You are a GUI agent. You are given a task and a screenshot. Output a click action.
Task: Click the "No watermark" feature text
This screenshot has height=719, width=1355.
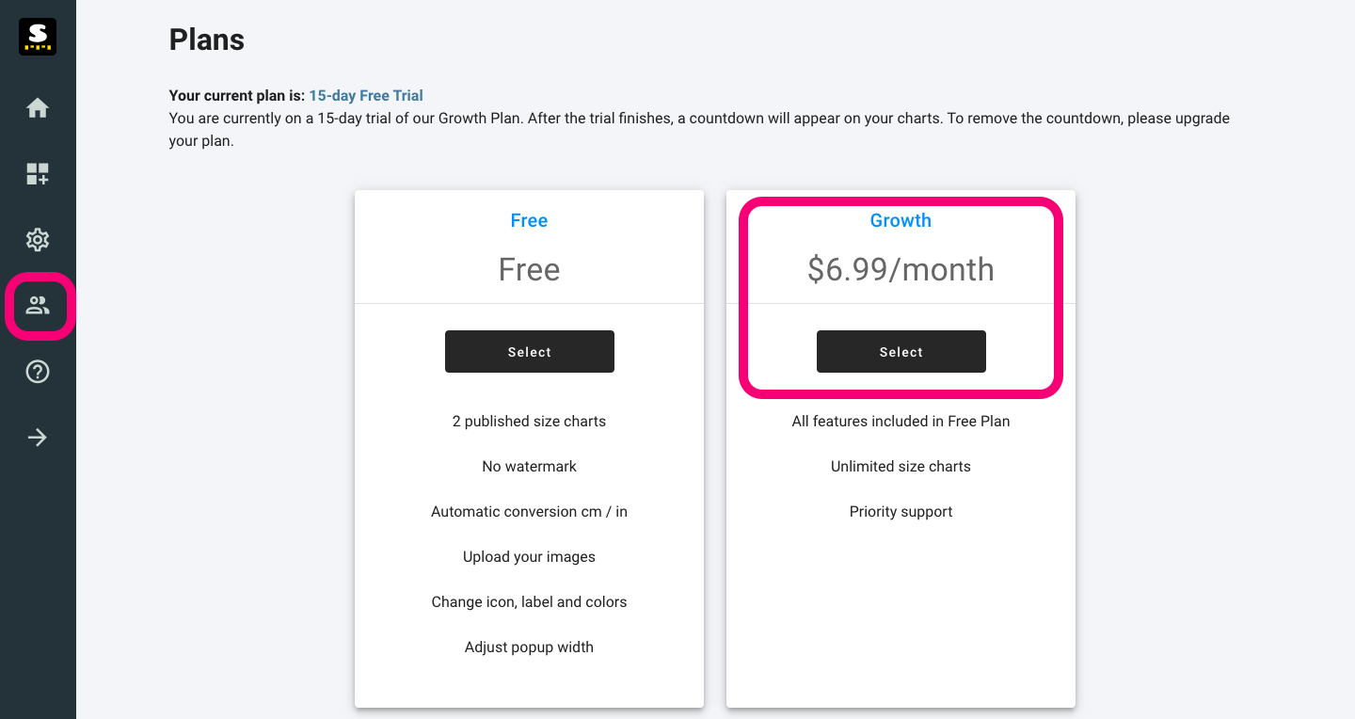[529, 467]
